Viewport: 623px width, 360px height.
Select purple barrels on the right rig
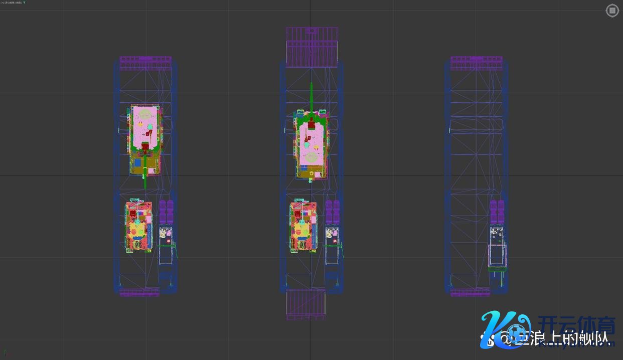[x=497, y=212]
